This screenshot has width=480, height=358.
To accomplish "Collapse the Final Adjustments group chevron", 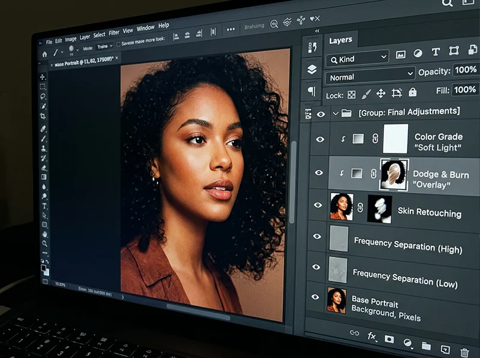I will [335, 113].
